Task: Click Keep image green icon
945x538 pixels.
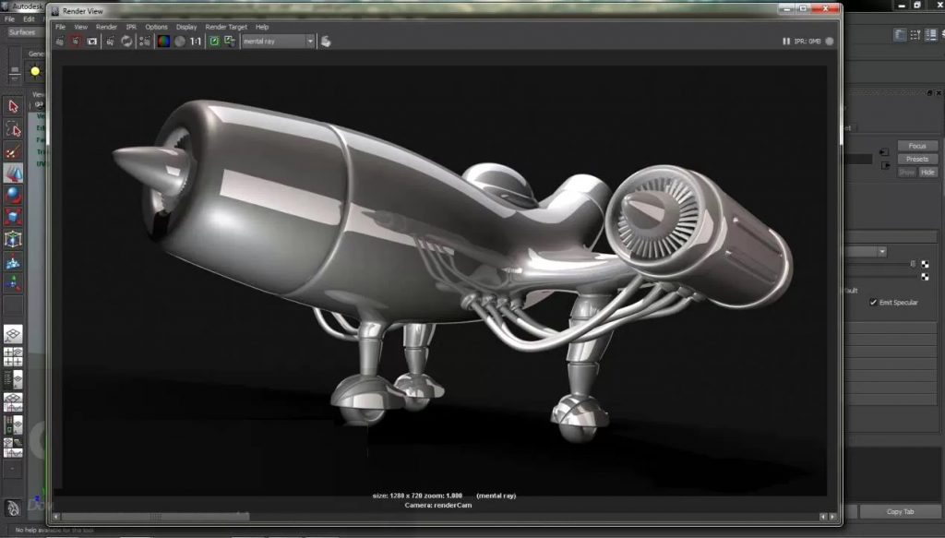Action: tap(214, 41)
